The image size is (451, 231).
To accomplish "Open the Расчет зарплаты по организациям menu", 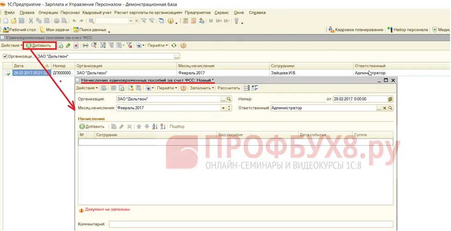I will click(148, 12).
